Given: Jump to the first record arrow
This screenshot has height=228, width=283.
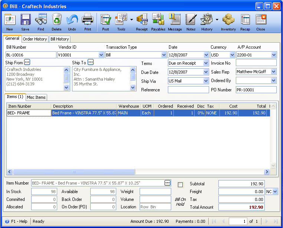Looking at the screenshot, I should coord(214,221).
